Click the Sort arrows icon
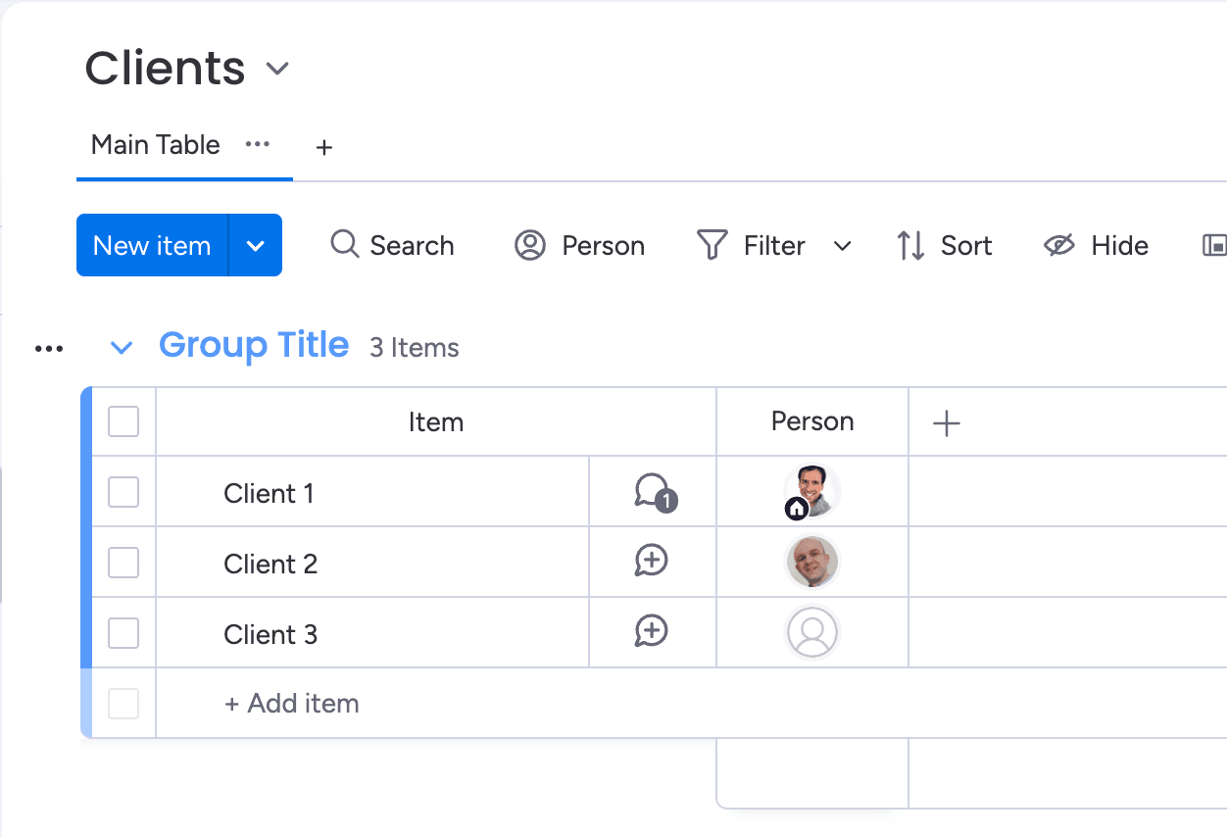Screen dimensions: 1227x837 (x=910, y=245)
